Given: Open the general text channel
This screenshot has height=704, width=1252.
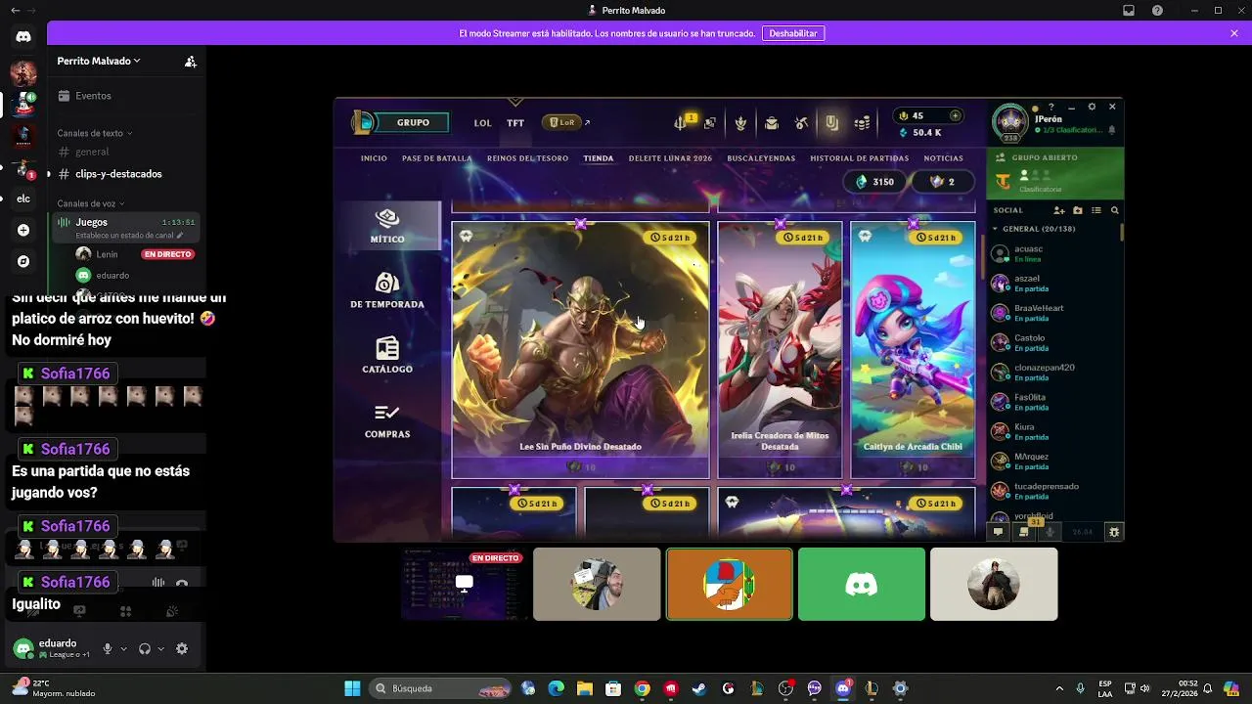Looking at the screenshot, I should tap(92, 152).
